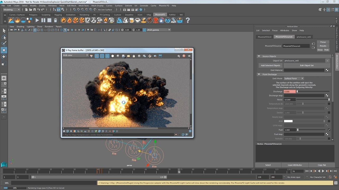339x190 pixels.
Task: Select the Move tool in the toolbox
Action: click(4, 50)
